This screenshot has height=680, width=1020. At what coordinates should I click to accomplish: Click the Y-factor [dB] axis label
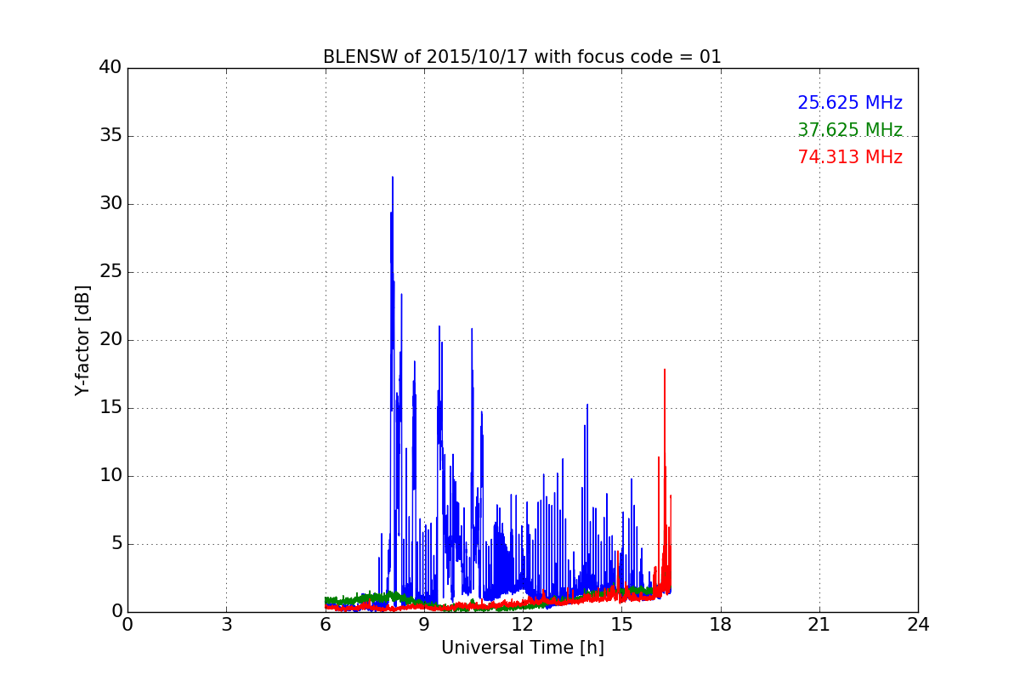pyautogui.click(x=82, y=340)
